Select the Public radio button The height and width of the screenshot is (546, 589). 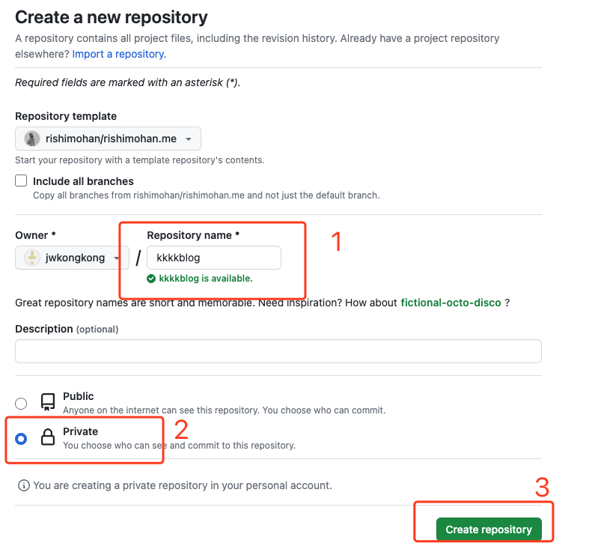coord(21,403)
